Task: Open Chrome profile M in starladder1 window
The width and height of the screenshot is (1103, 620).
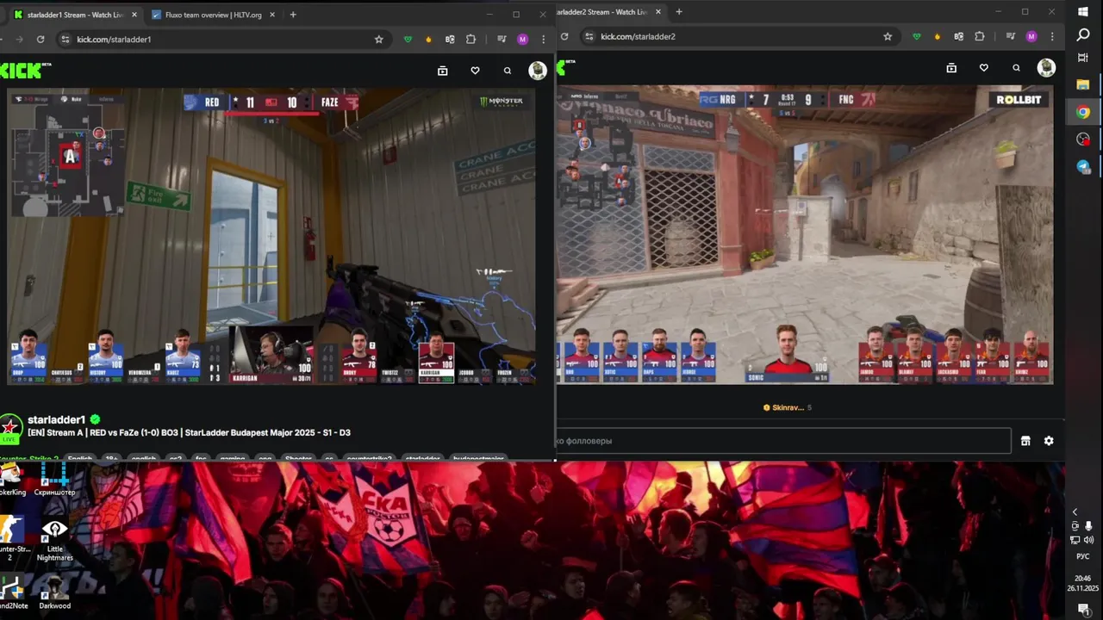Action: coord(522,39)
